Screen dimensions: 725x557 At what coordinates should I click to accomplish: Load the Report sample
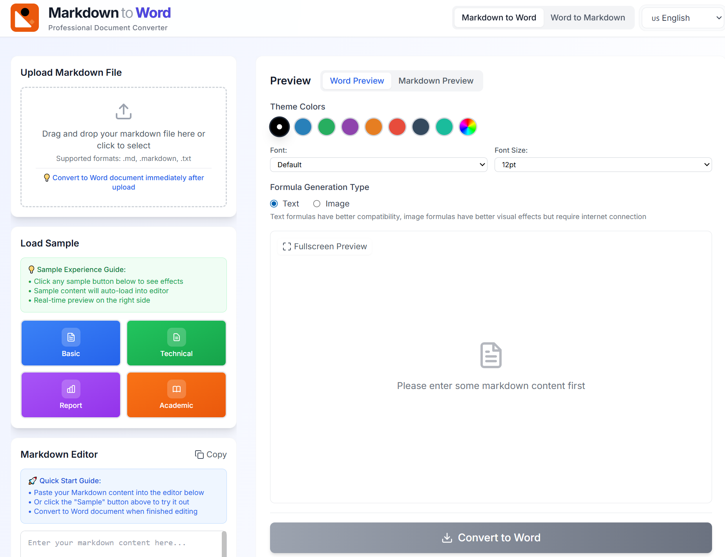(x=71, y=395)
